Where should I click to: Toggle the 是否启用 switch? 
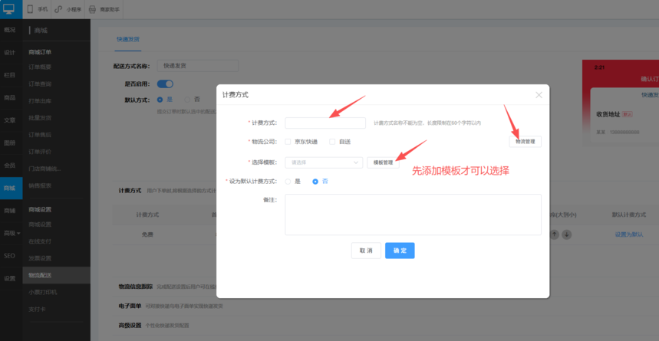tap(164, 84)
